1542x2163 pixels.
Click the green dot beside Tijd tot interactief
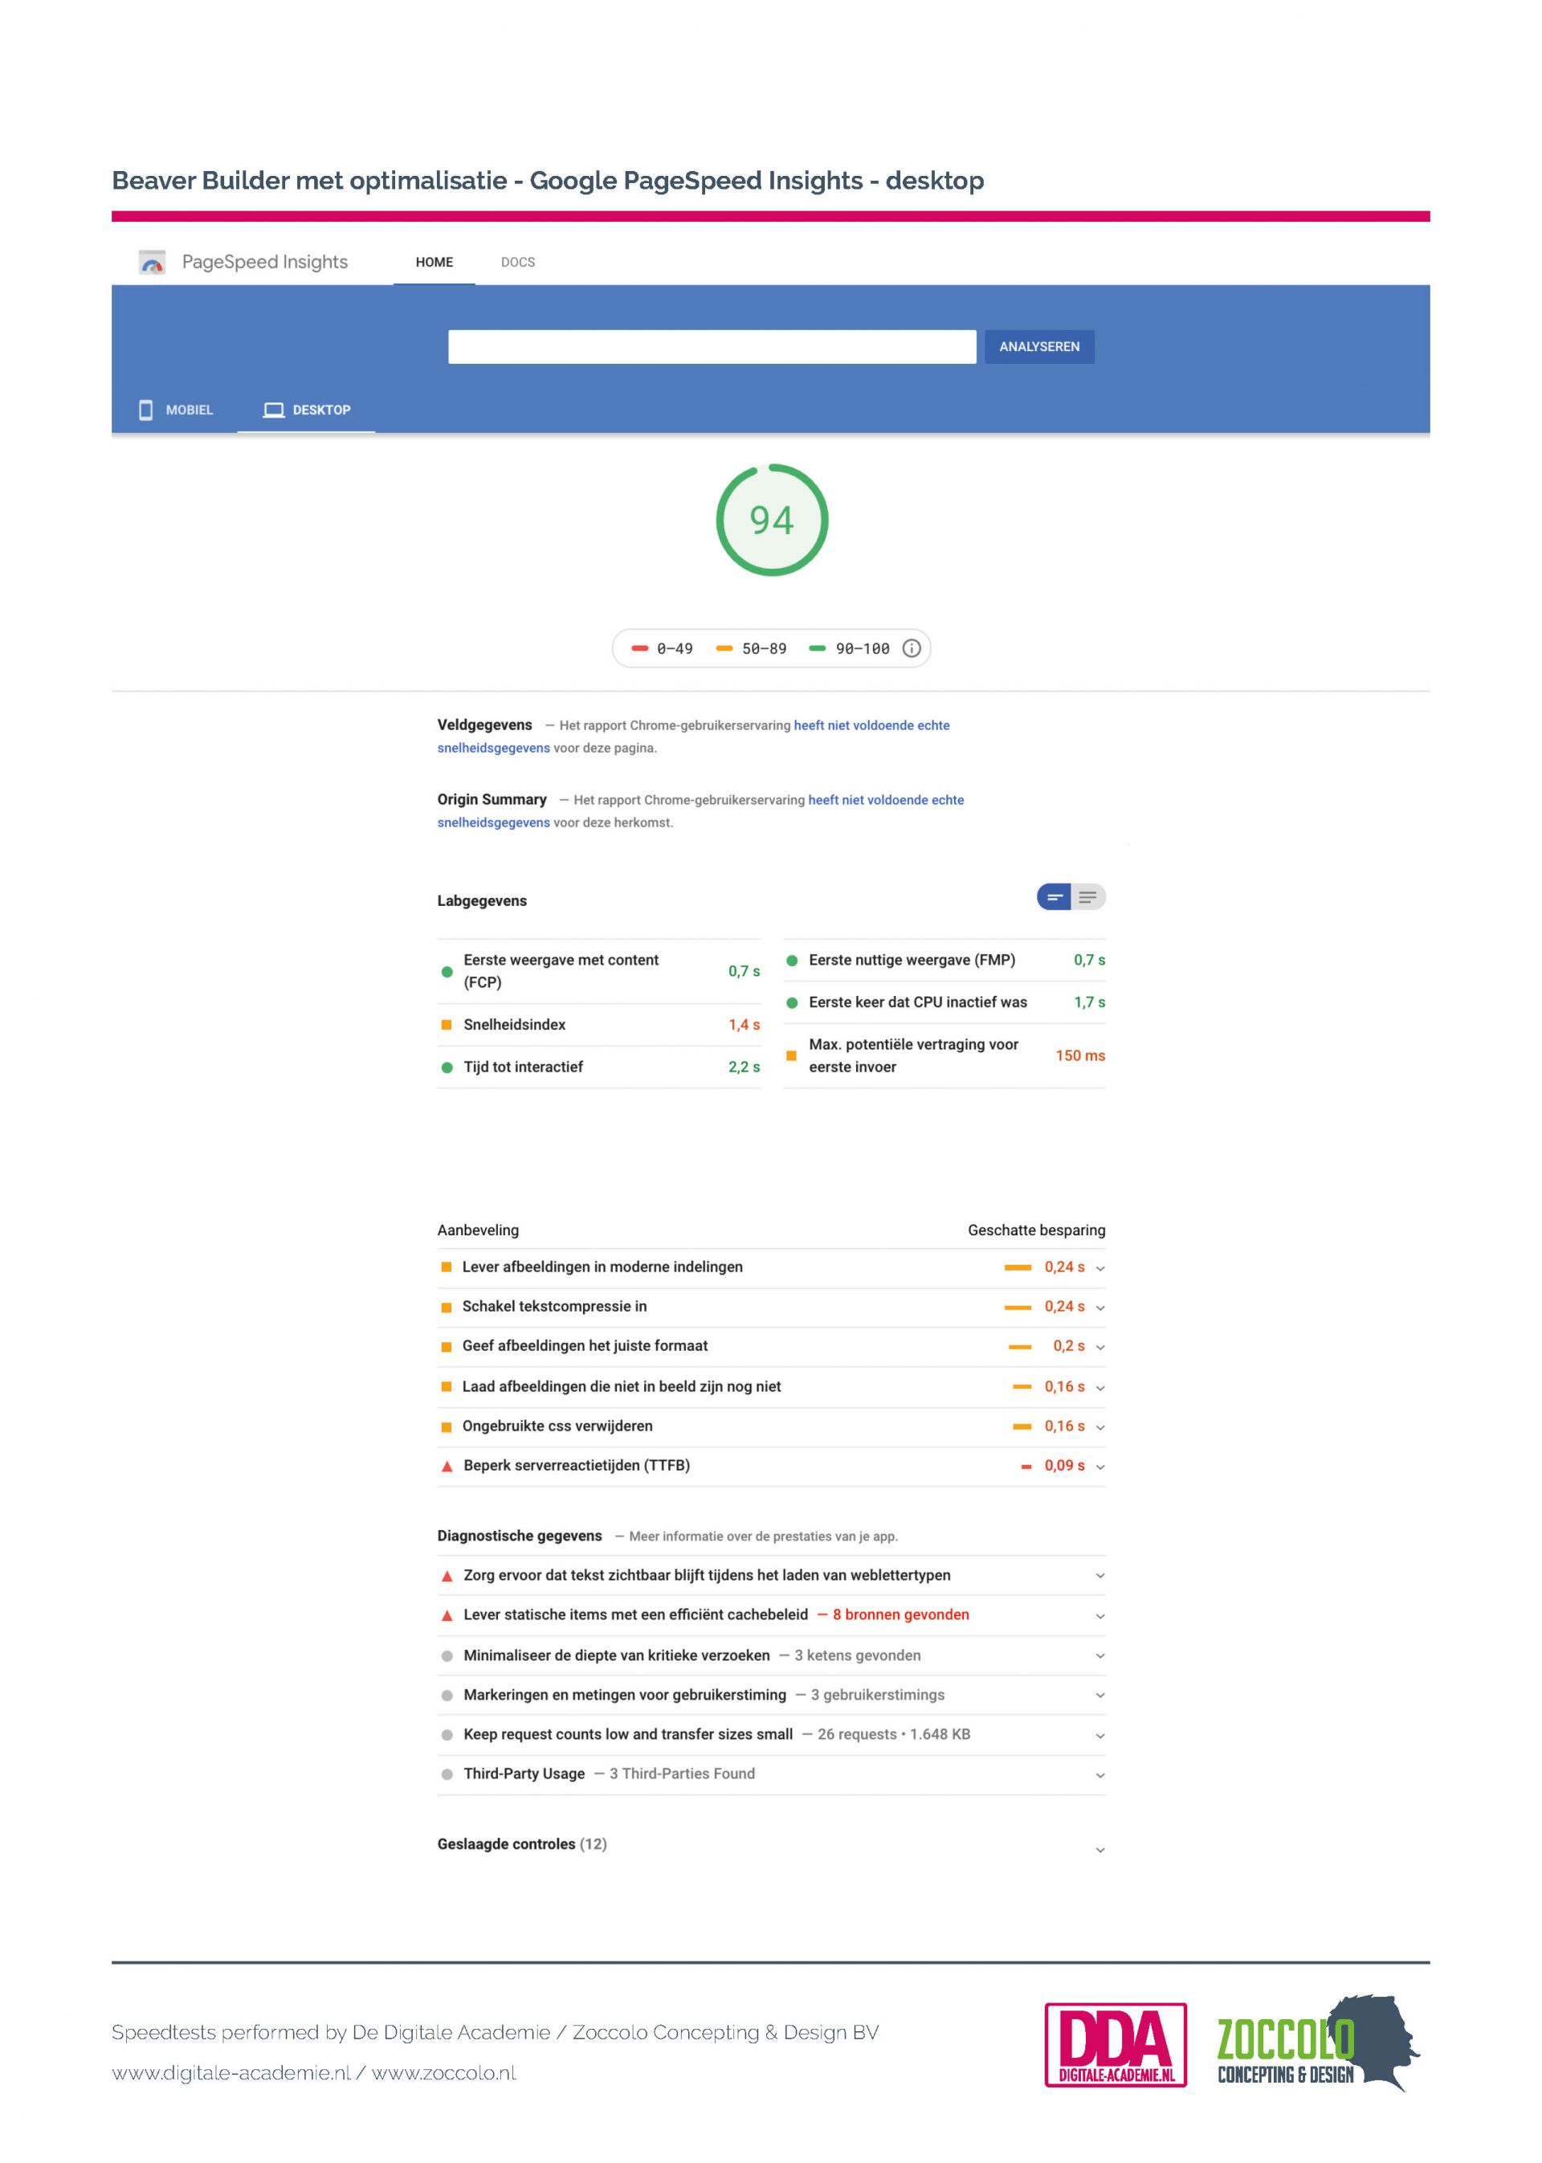pos(447,1067)
